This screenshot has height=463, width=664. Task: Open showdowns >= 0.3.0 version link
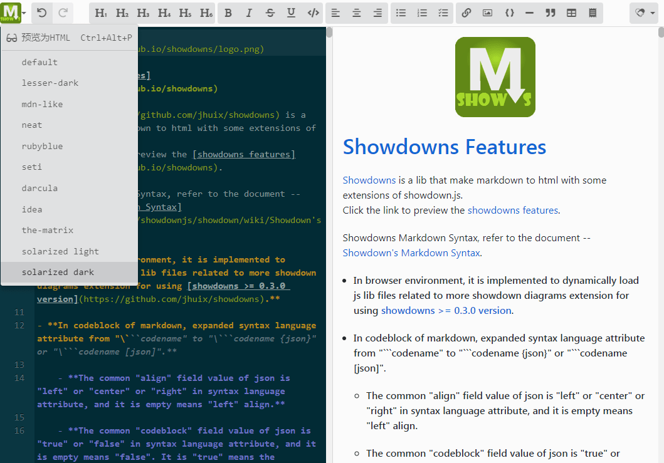(x=446, y=311)
